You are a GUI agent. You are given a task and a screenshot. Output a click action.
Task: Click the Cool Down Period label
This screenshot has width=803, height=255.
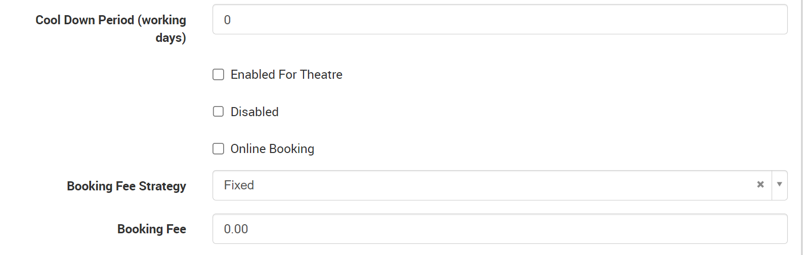pos(110,20)
